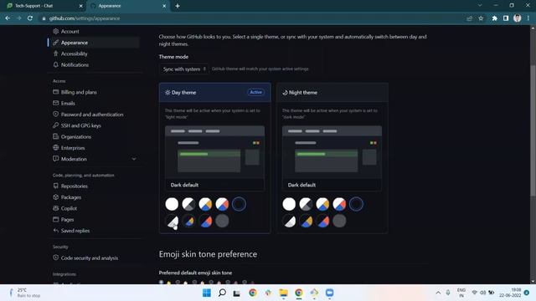Open Emails envelope item in sidebar
The width and height of the screenshot is (536, 301).
tap(68, 103)
